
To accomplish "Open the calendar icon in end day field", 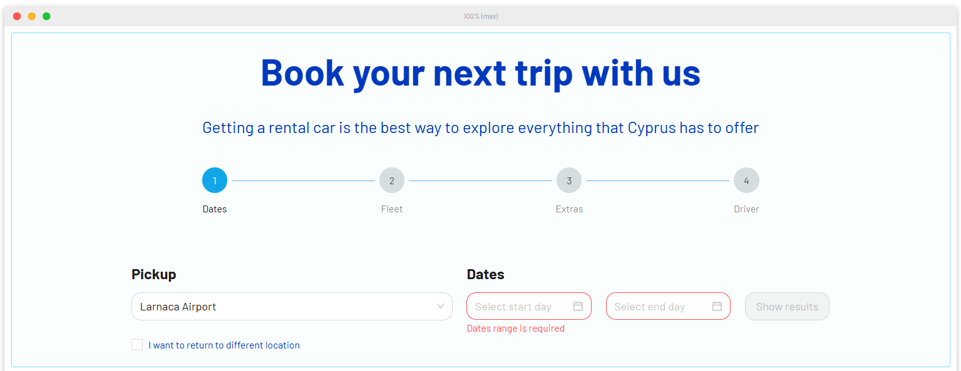I will tap(717, 306).
